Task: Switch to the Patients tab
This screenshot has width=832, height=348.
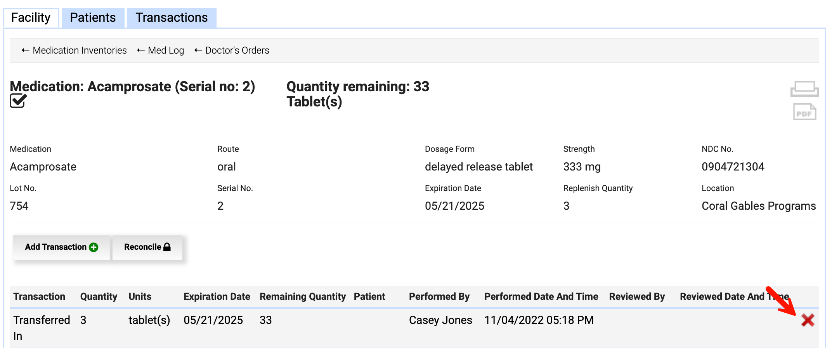Action: click(x=93, y=18)
